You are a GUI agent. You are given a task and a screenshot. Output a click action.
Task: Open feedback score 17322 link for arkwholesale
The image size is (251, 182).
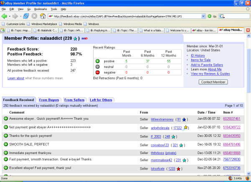[177, 128]
